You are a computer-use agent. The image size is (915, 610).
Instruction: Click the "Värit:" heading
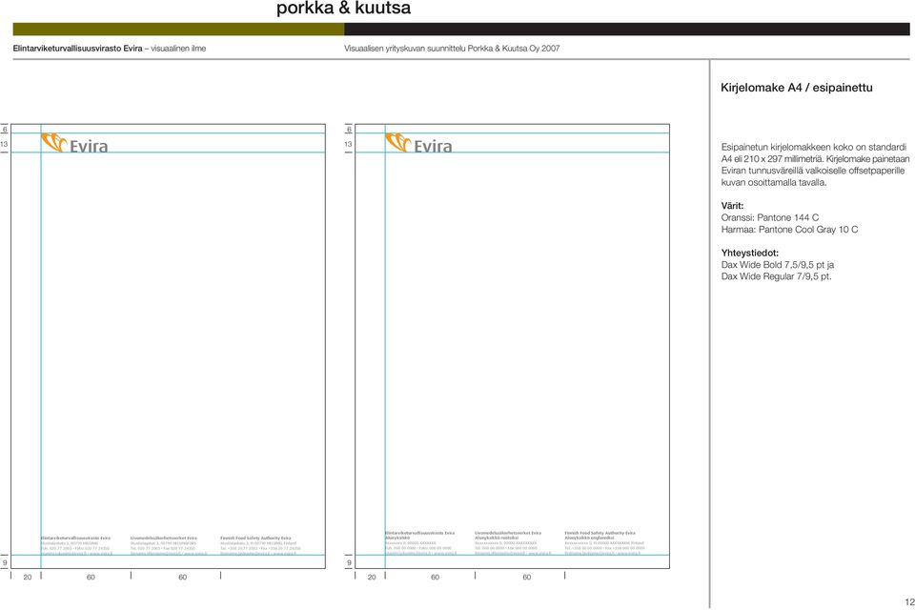tap(732, 206)
